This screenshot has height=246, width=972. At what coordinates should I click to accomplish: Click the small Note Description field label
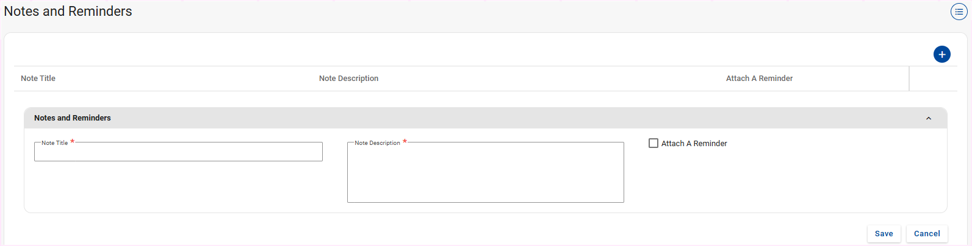(x=377, y=143)
